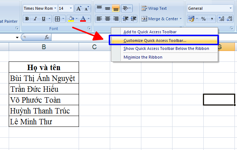Apply Percent Style
The height and width of the screenshot is (150, 237).
pos(203,19)
